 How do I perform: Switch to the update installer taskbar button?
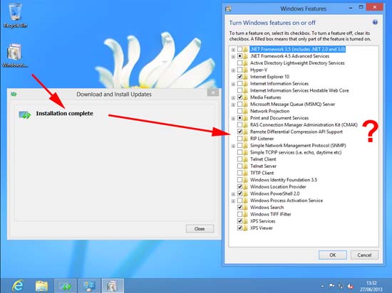point(66,286)
